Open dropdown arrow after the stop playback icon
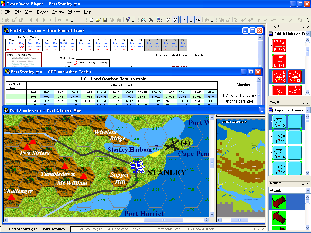Viewport: 311px width, 233px height. 72,21
